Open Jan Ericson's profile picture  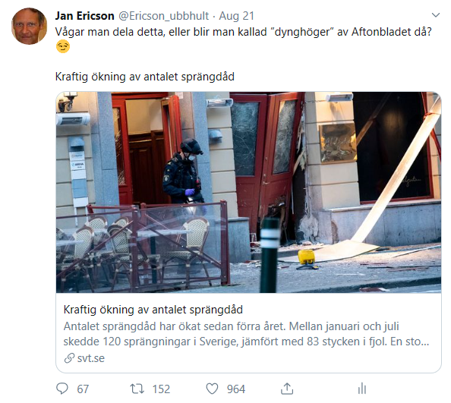[29, 26]
